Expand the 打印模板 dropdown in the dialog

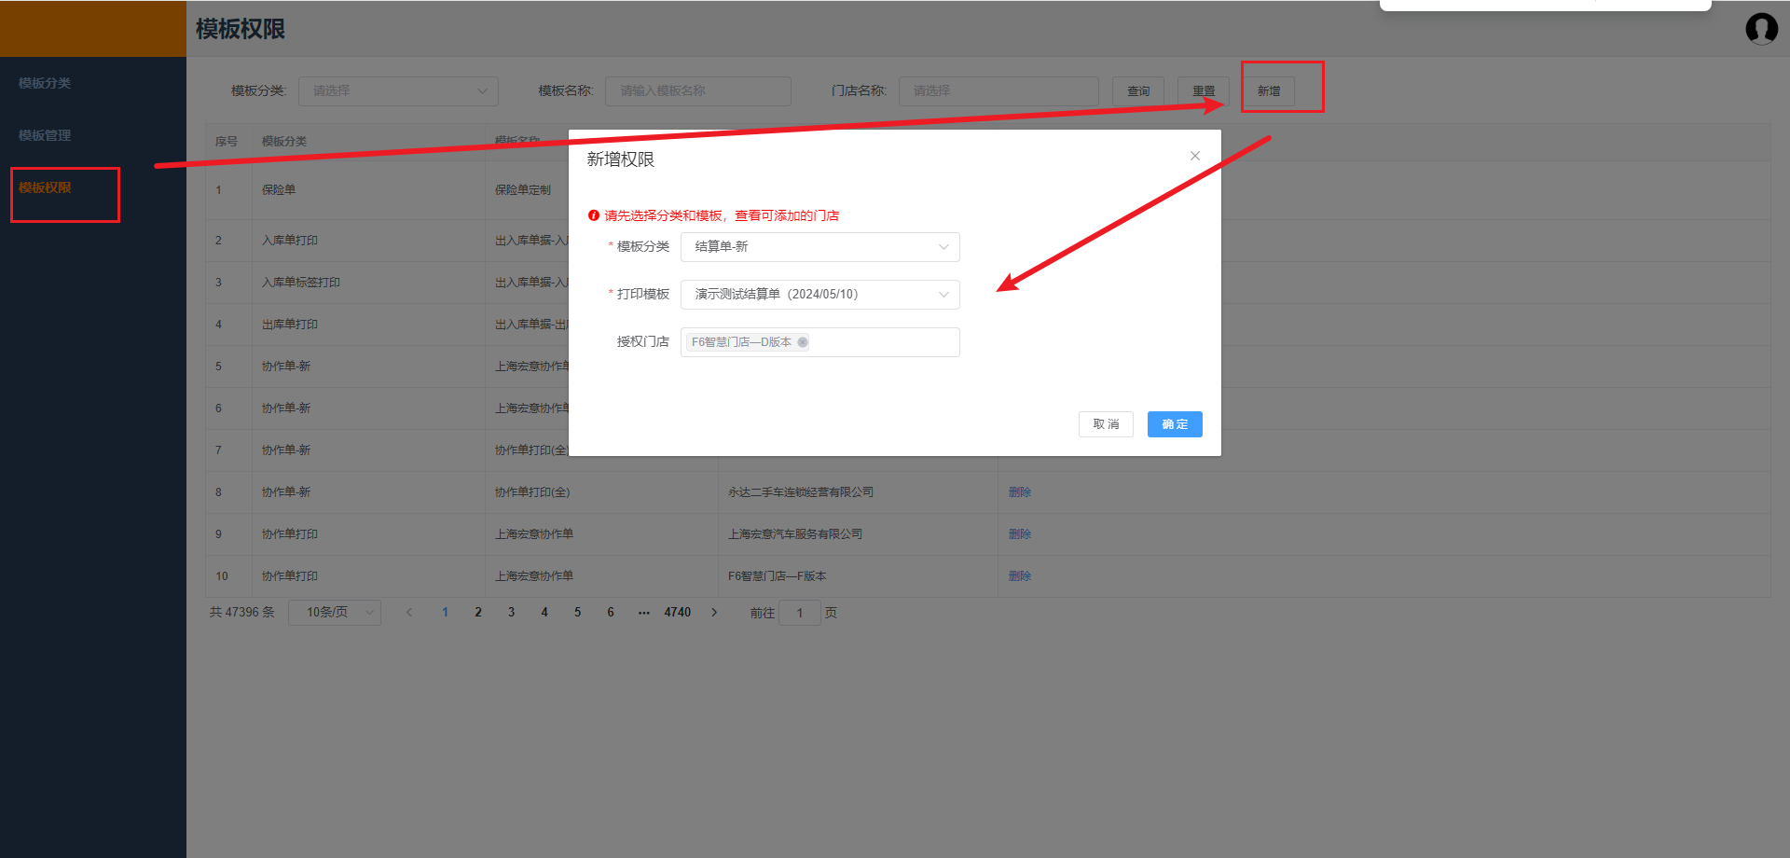tap(820, 295)
